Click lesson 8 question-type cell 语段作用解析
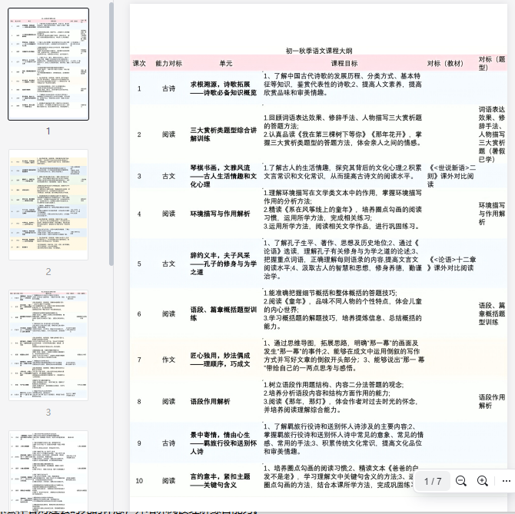 point(492,401)
